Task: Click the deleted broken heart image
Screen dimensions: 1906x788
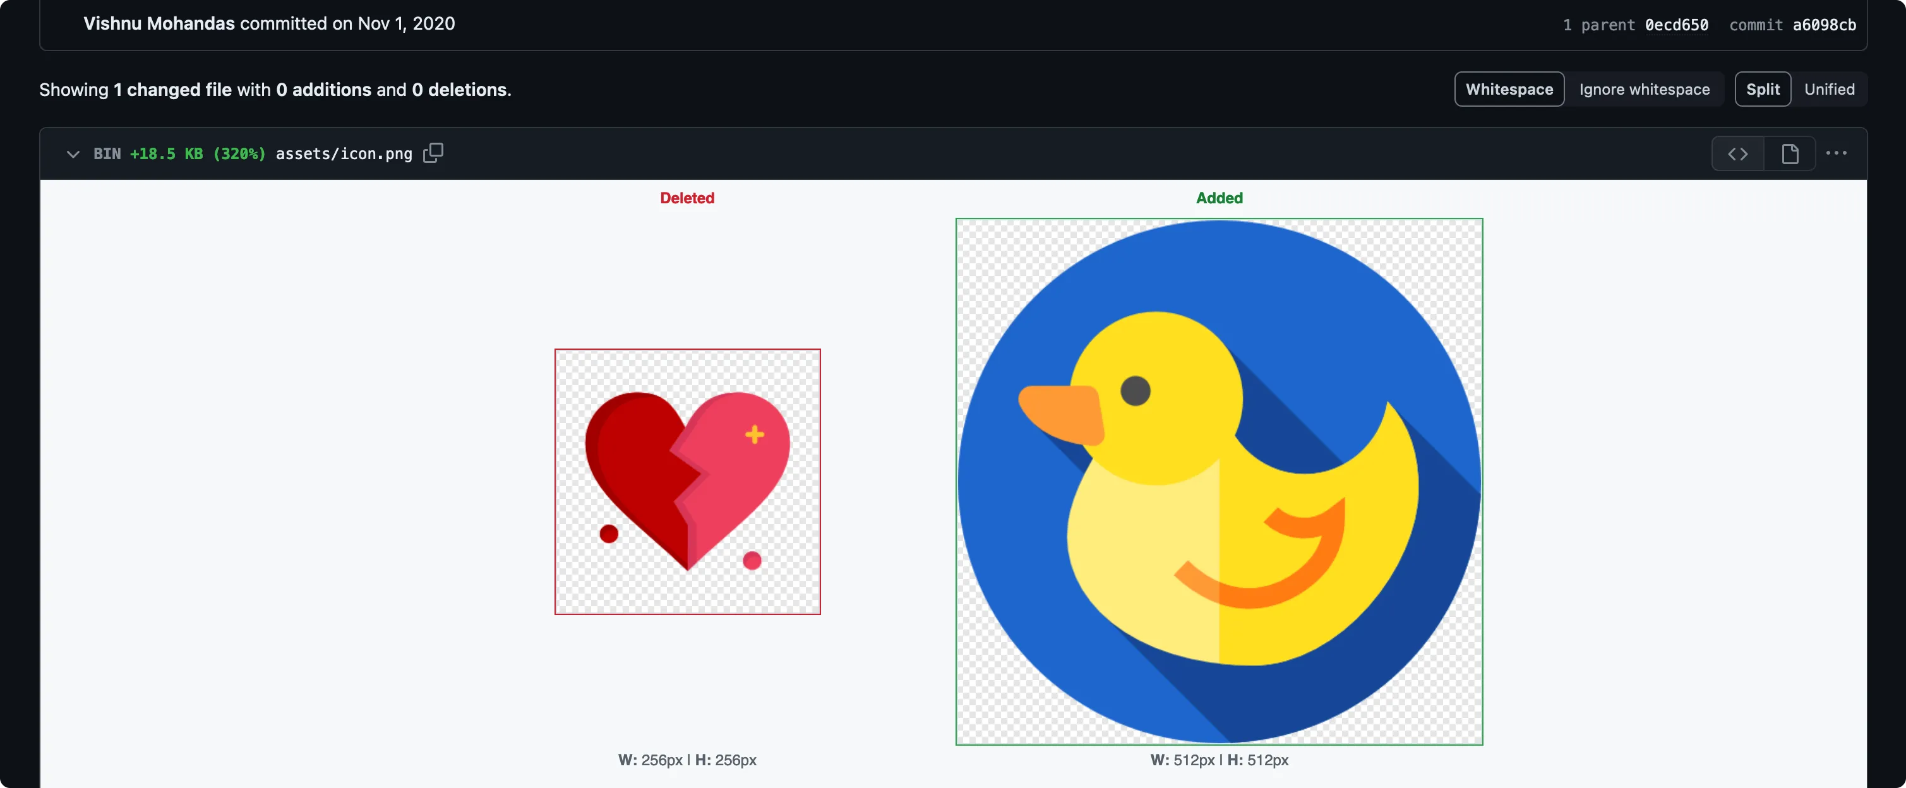Action: (687, 482)
